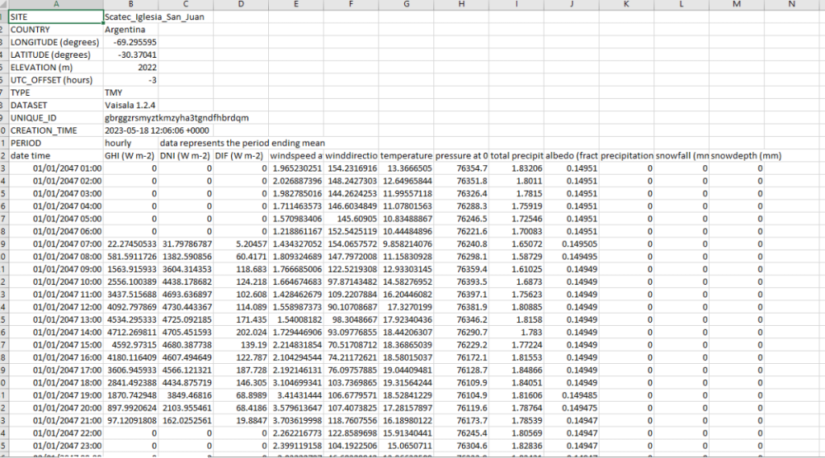
Task: Click the DNI (W m-2) header cell
Action: pyautogui.click(x=185, y=156)
